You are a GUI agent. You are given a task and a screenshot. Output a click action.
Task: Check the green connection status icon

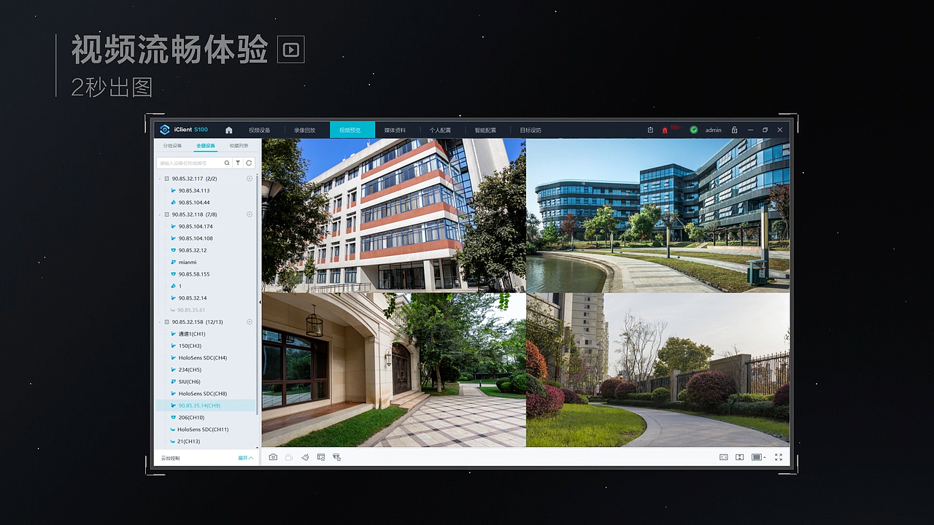pos(694,130)
